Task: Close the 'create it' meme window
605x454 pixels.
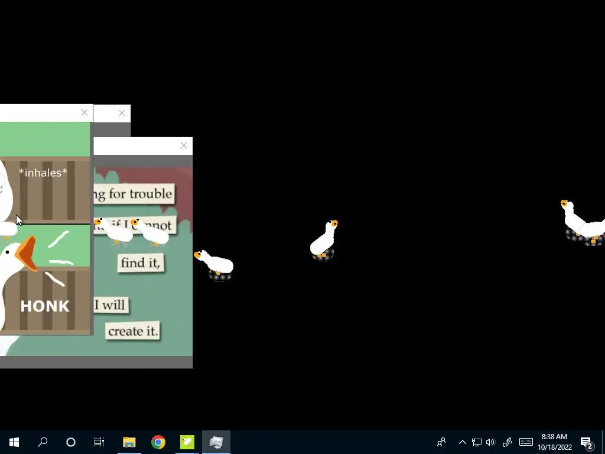Action: [x=184, y=145]
